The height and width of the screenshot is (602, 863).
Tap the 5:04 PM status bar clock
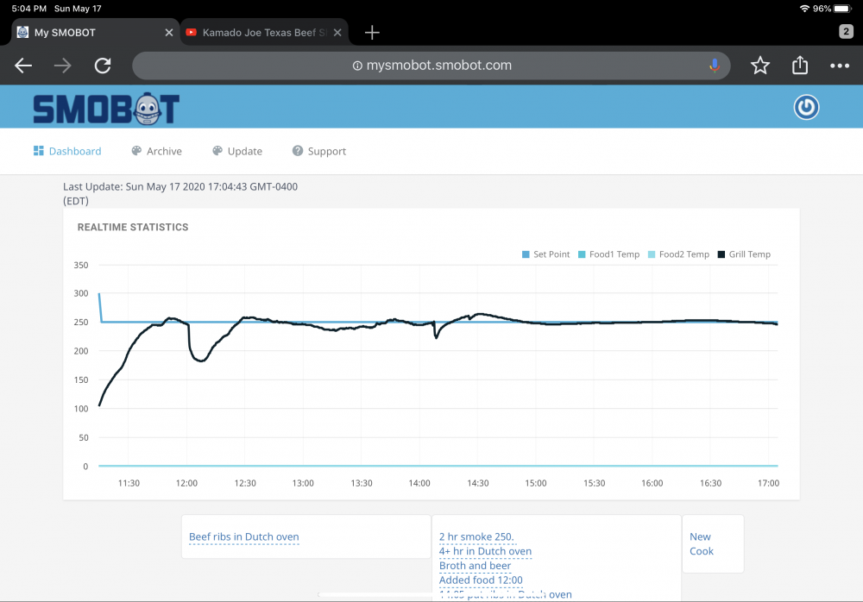pos(29,9)
